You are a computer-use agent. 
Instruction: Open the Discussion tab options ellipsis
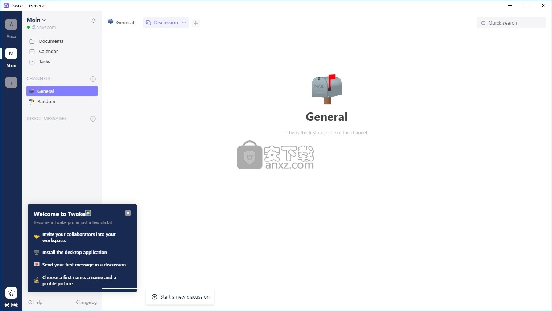(184, 22)
